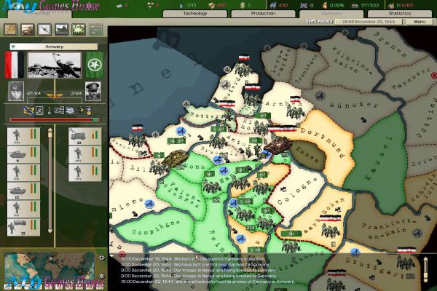Click the Compiègne province label
The image size is (437, 291).
pos(156,228)
